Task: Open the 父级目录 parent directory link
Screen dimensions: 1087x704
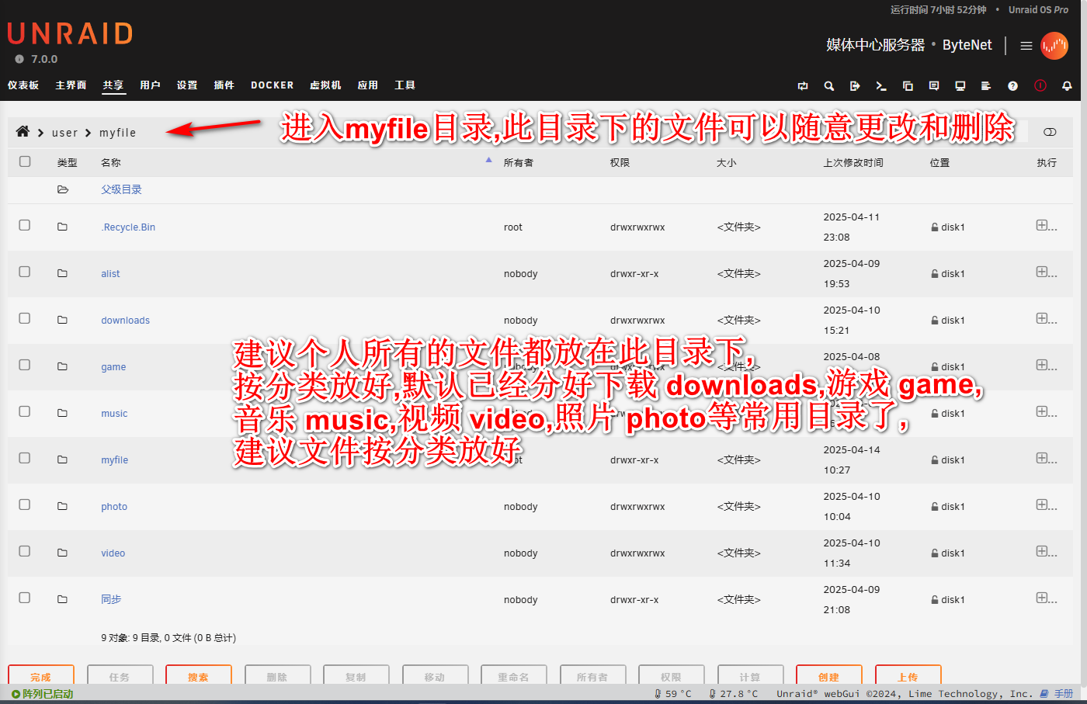Action: click(x=121, y=189)
